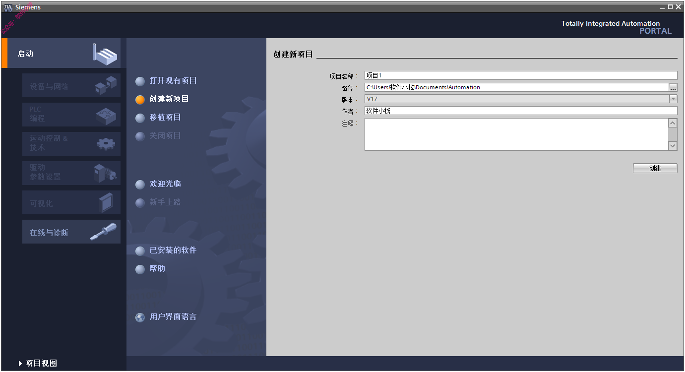Click the 可视化 HMI panel icon
685x372 pixels.
pyautogui.click(x=106, y=202)
